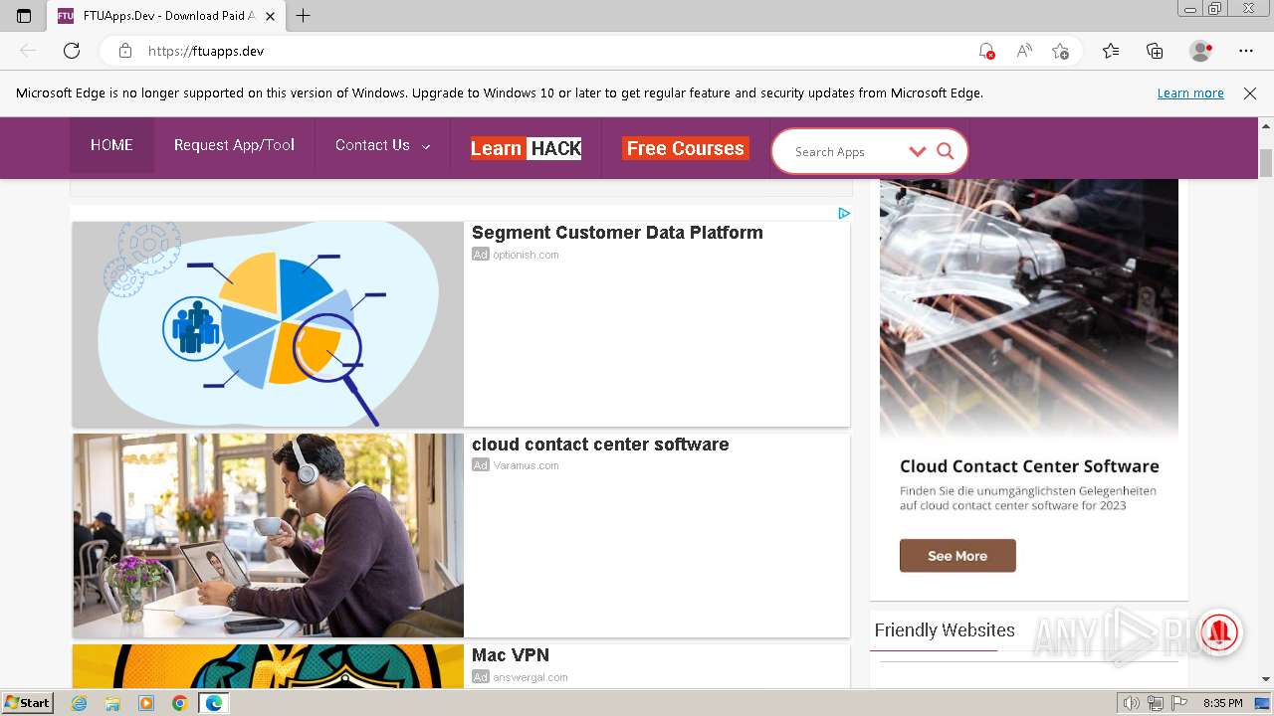Screen dimensions: 1274x716
Task: Follow the Learn more link
Action: 1190,92
